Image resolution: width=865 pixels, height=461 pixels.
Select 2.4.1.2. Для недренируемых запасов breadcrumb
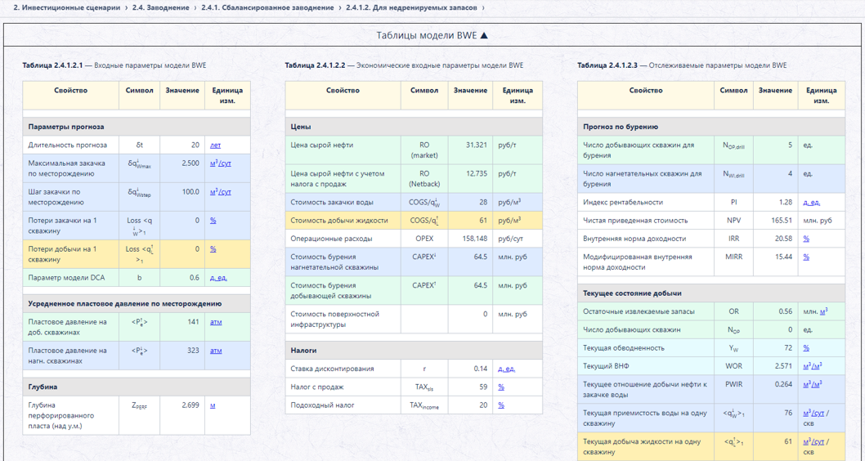tap(411, 7)
